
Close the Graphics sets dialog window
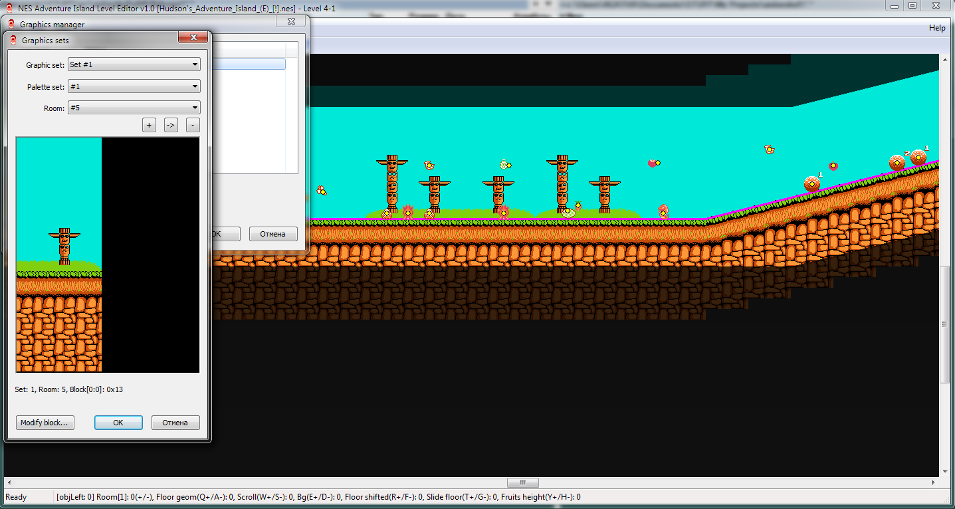(x=193, y=38)
